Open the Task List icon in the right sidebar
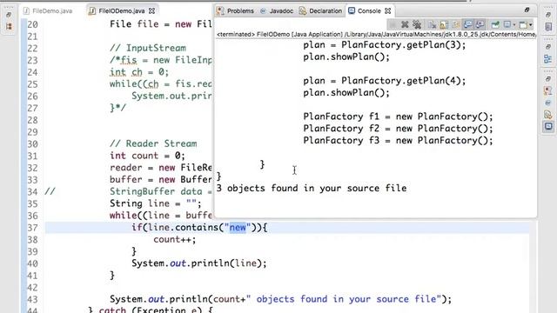Viewport: 557px width, 313px height. click(548, 27)
